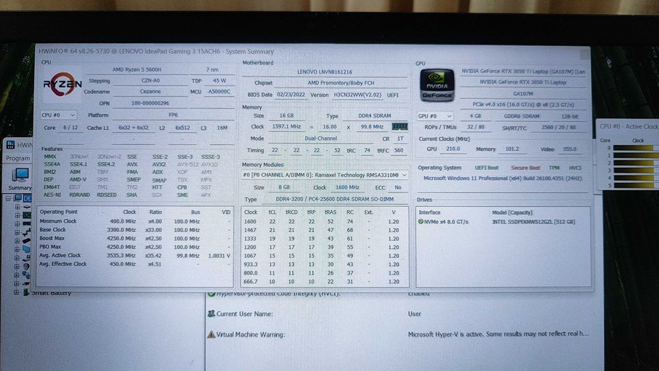Select the audio speaker icon in tree
Viewport: 659px width, 371px height.
coord(26,266)
